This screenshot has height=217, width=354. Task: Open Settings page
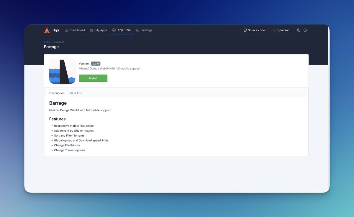pyautogui.click(x=144, y=30)
